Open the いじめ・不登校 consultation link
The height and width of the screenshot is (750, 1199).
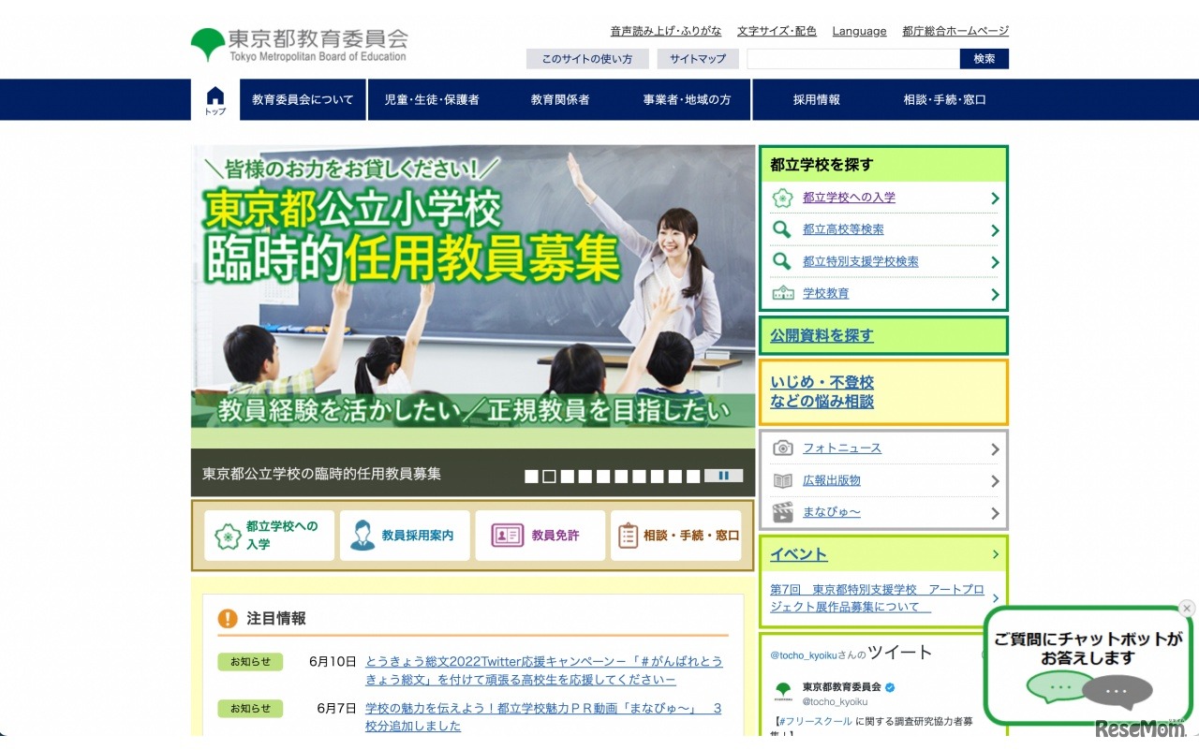coord(822,382)
